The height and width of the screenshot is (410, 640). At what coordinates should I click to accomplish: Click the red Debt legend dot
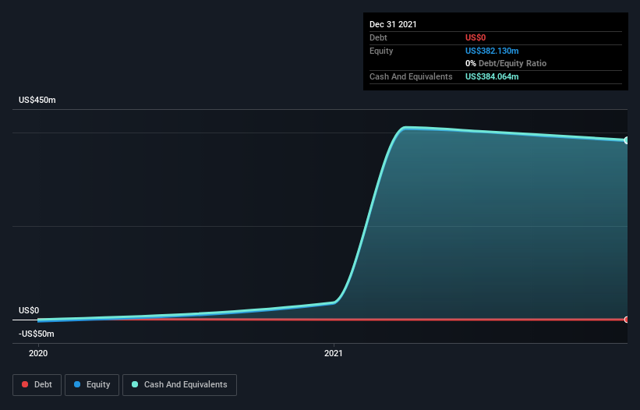tap(25, 384)
